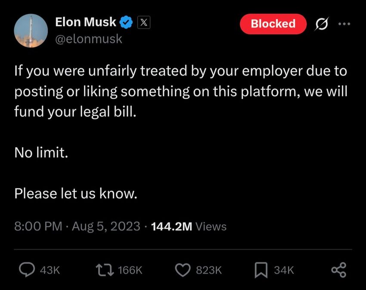View the 144.2M Views analytics
The height and width of the screenshot is (290, 366).
(x=189, y=226)
